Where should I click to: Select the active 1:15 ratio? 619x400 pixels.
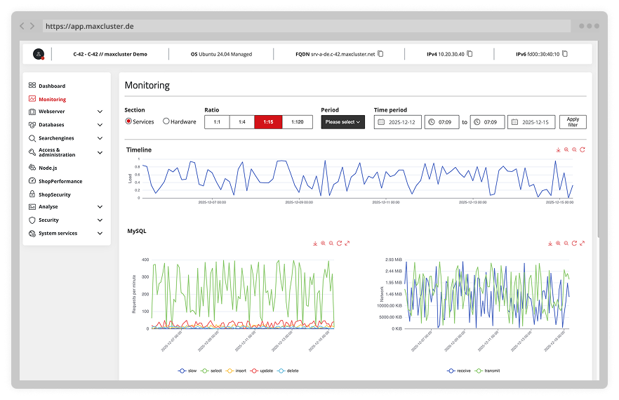[x=268, y=122]
